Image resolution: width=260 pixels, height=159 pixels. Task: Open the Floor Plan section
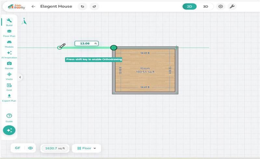(x=9, y=33)
